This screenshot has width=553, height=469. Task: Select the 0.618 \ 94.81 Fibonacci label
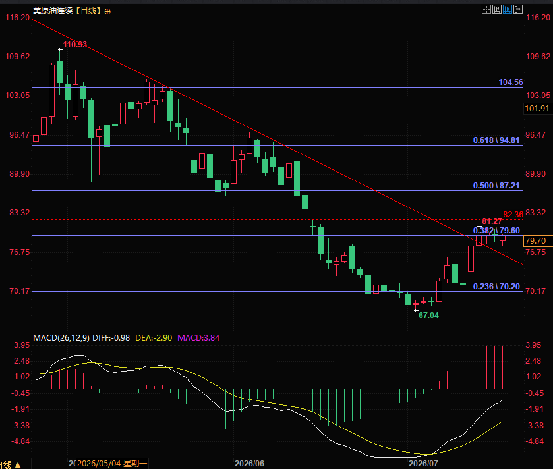pyautogui.click(x=496, y=140)
